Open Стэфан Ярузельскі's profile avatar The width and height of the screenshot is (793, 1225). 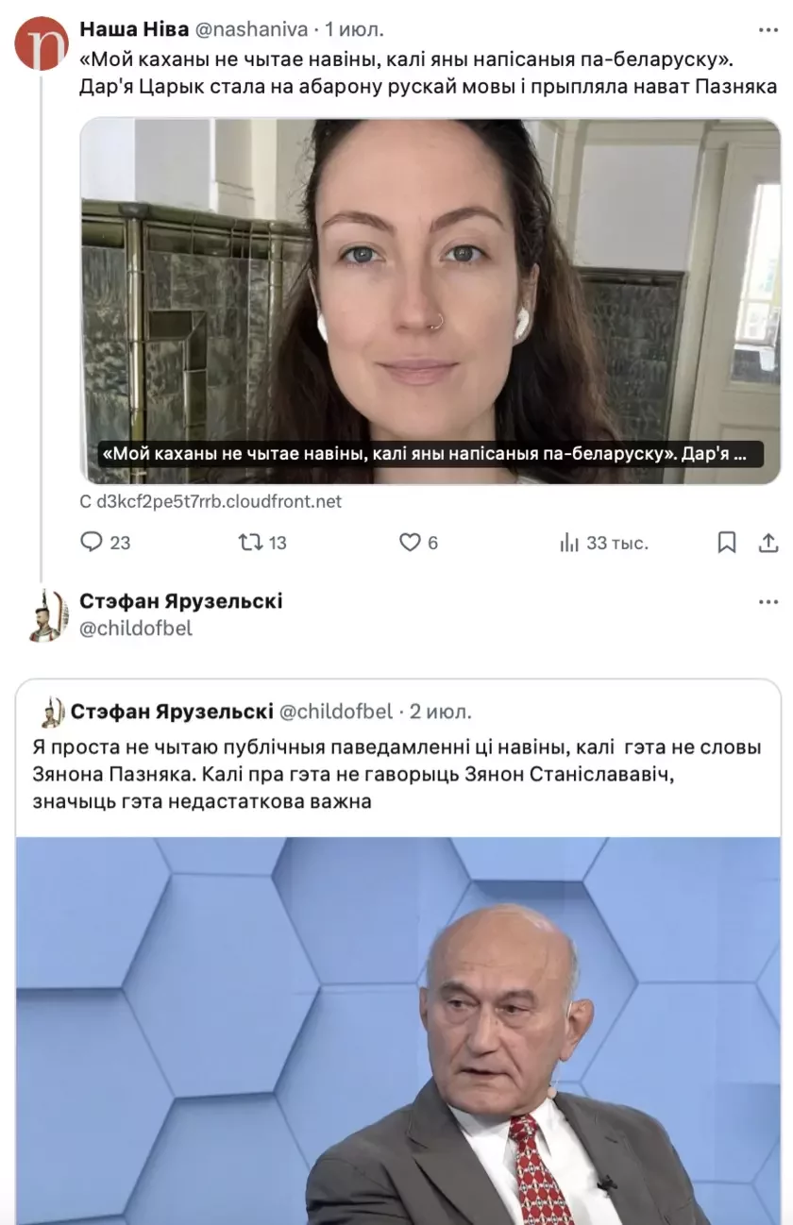pos(48,614)
